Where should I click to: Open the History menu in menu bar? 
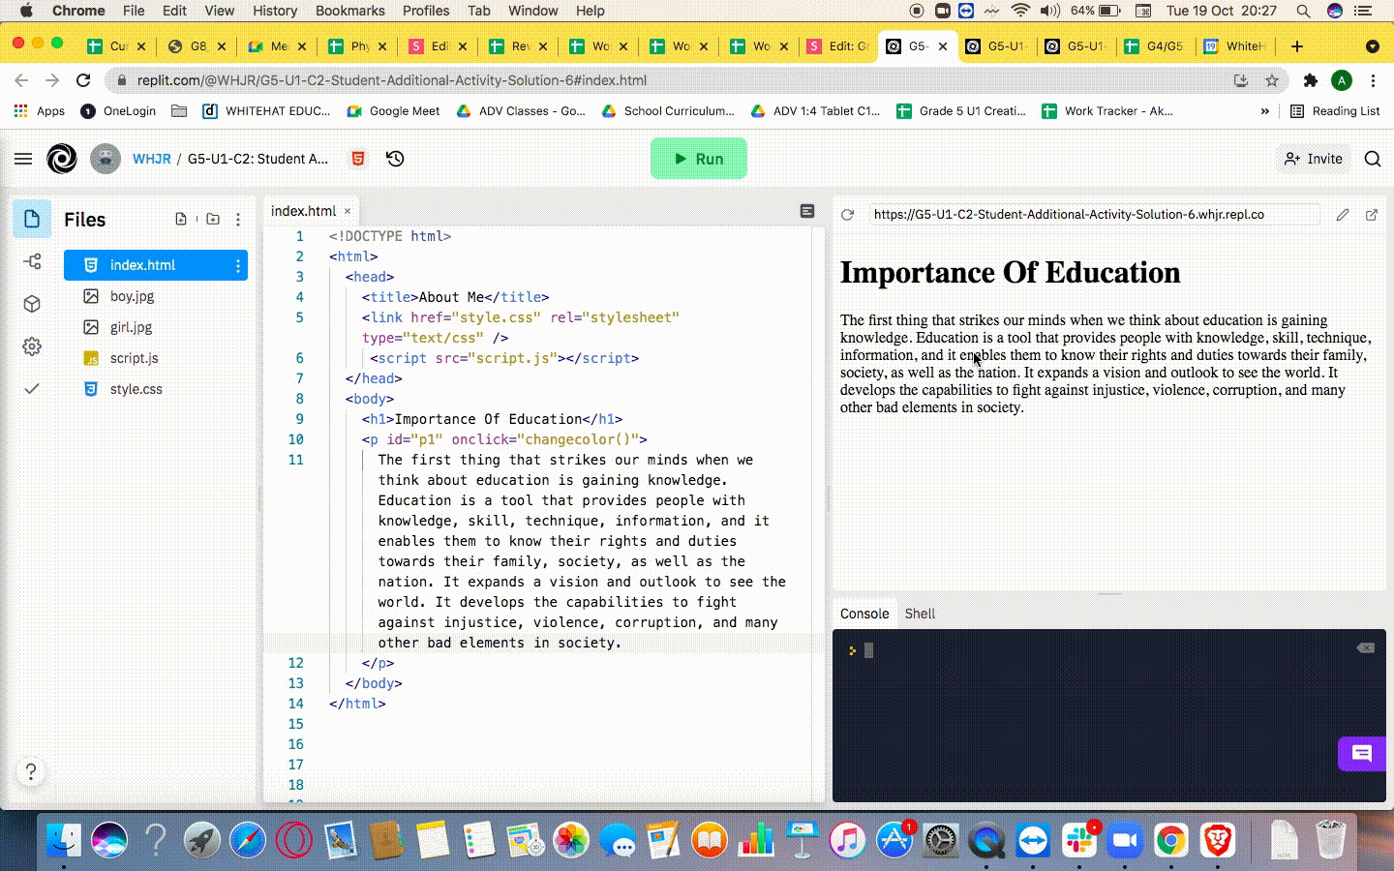[x=275, y=11]
